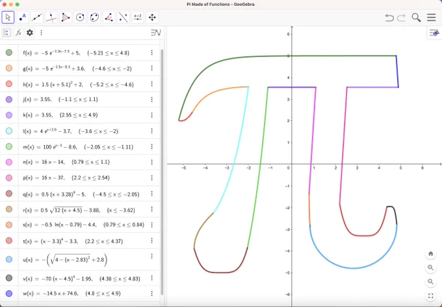Viewport: 442px width, 307px height.
Task: Open the main hamburger menu
Action: (432, 18)
